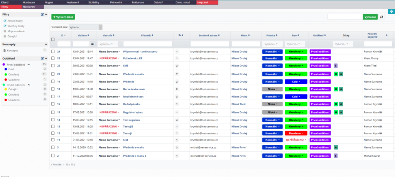Screen dimensions: 395x177
Task: Check the box for ticket 22
Action: [53, 66]
